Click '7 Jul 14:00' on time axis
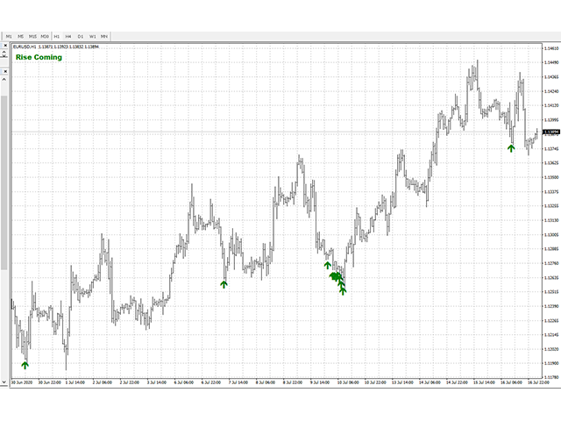 click(238, 382)
